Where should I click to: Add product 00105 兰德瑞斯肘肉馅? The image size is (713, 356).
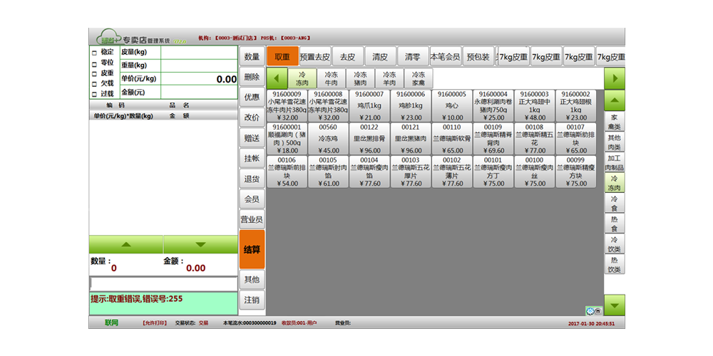(328, 172)
